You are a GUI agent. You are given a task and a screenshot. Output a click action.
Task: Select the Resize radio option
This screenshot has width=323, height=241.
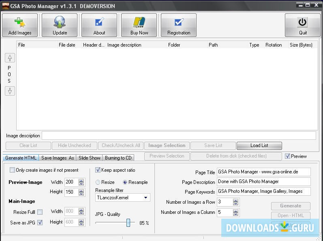tap(98, 182)
